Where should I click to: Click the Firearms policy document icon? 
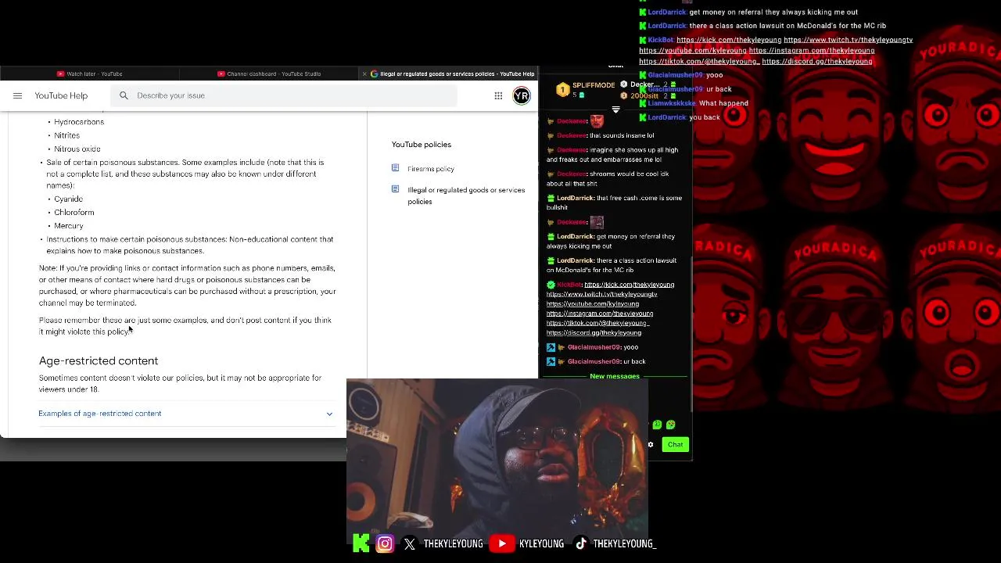(395, 168)
